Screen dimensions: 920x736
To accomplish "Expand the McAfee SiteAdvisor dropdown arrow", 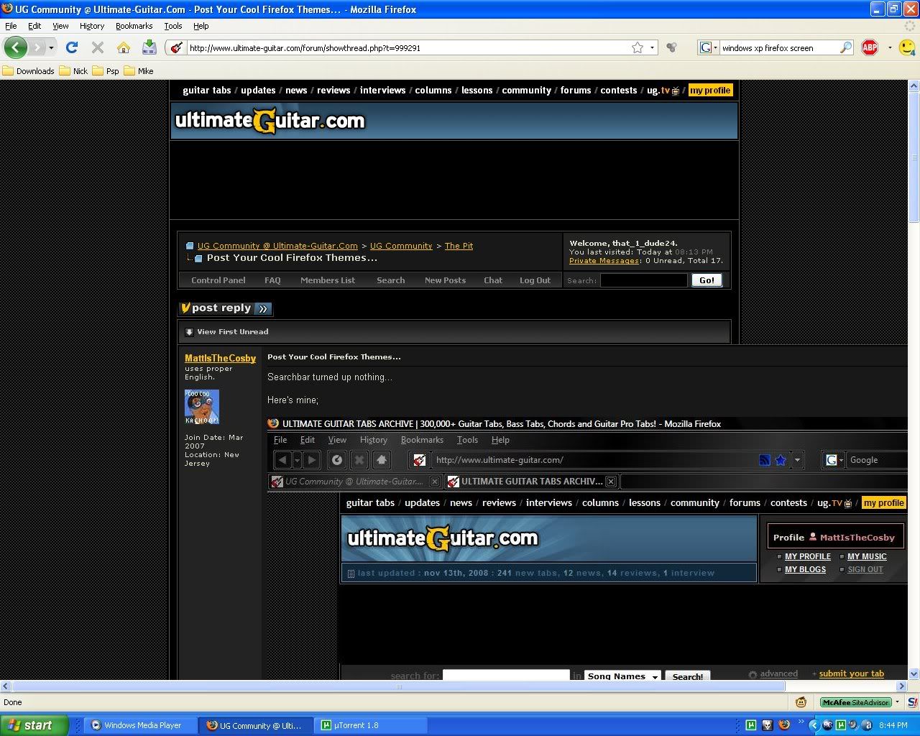I will [898, 702].
